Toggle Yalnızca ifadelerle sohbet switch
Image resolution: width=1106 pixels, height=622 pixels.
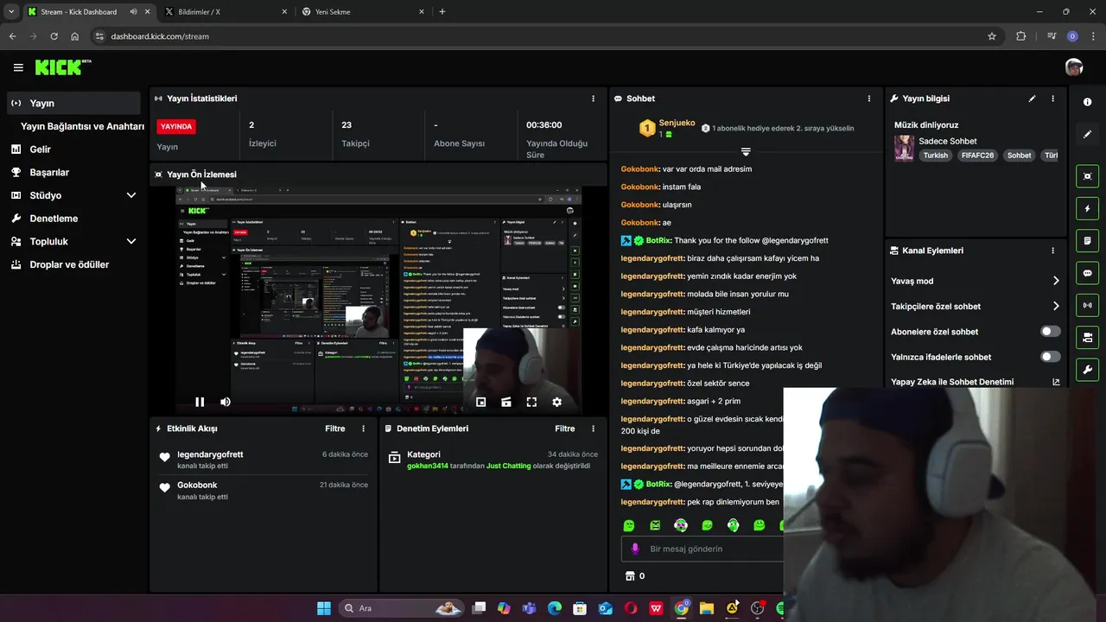click(x=1051, y=357)
